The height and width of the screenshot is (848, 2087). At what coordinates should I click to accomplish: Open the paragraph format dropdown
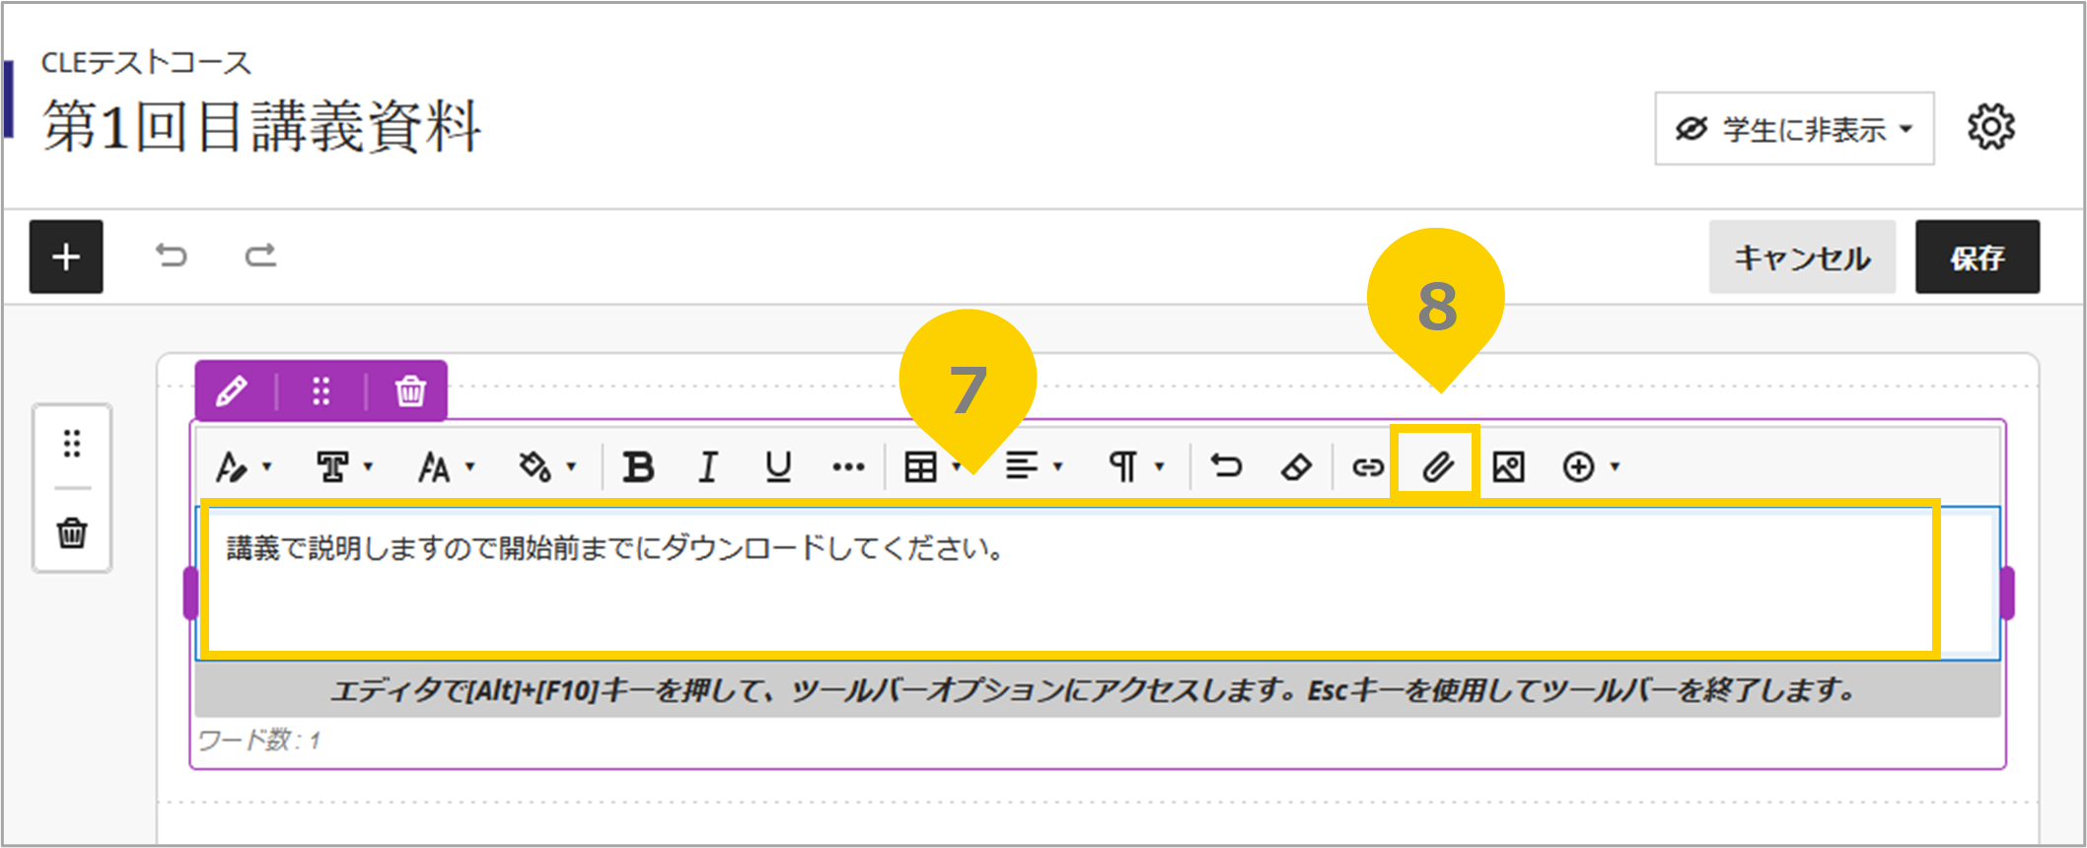[x=1136, y=466]
